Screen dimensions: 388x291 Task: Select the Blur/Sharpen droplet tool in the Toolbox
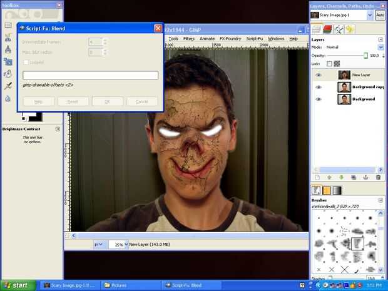pos(8,99)
